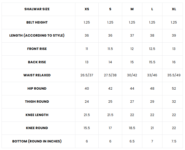Select the 26.5/37 waist value for XS

(87, 75)
